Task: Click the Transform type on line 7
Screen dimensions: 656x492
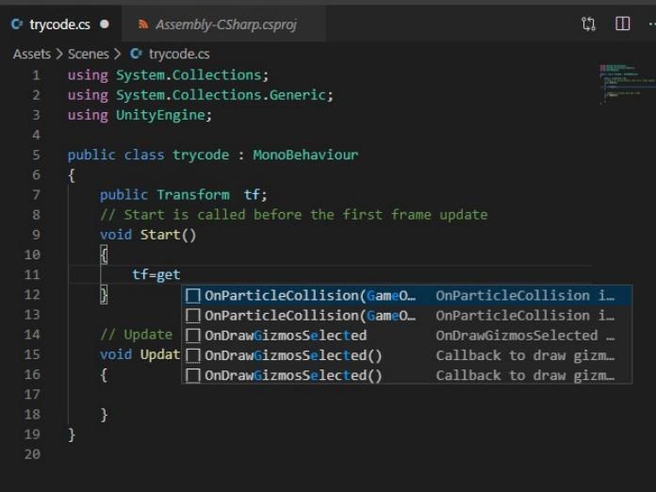Action: (192, 194)
